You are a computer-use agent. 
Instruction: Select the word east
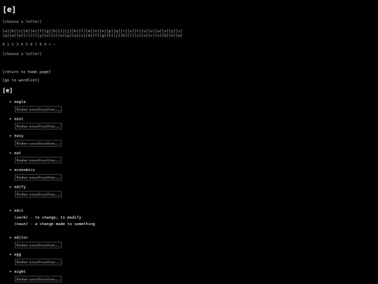(19, 119)
